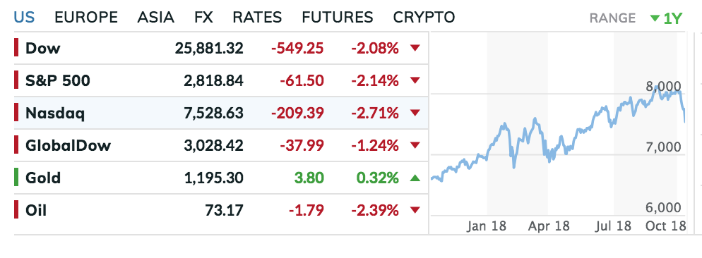
Task: Open the S&P 500 index link
Action: coord(58,81)
